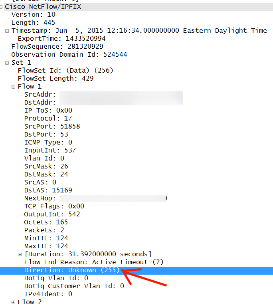Select the Flow 2 row
Image resolution: width=273 pixels, height=305 pixels.
click(x=30, y=302)
